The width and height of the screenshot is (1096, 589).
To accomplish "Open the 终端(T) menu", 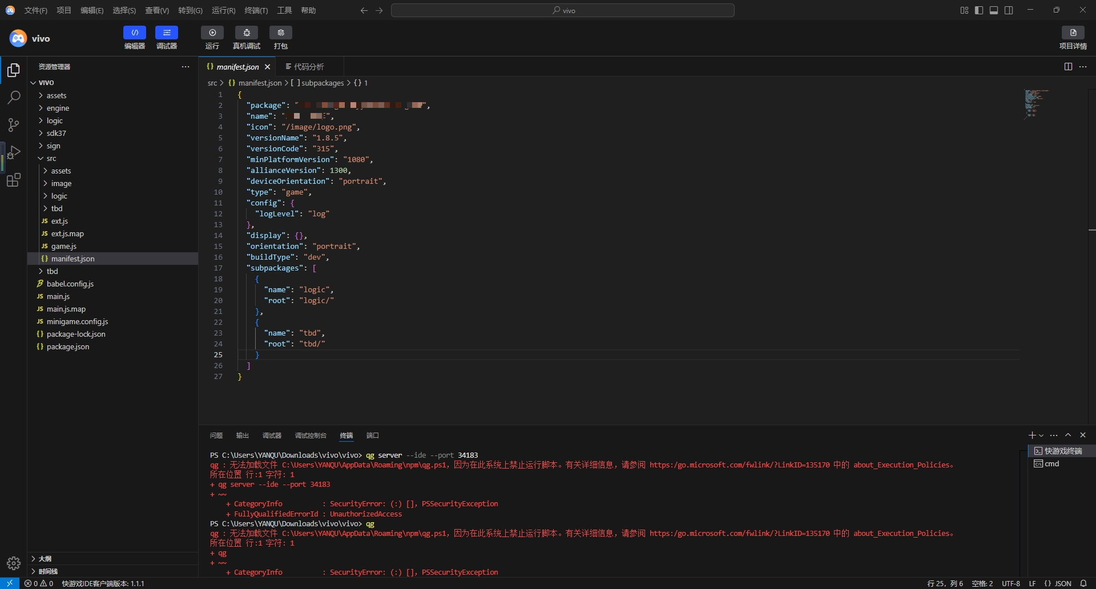I will [x=256, y=10].
